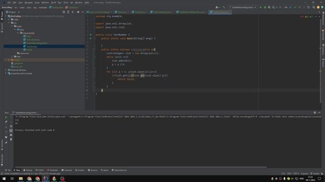Open the Search Everywhere magnifier icon
This screenshot has width=325, height=182.
314,7
